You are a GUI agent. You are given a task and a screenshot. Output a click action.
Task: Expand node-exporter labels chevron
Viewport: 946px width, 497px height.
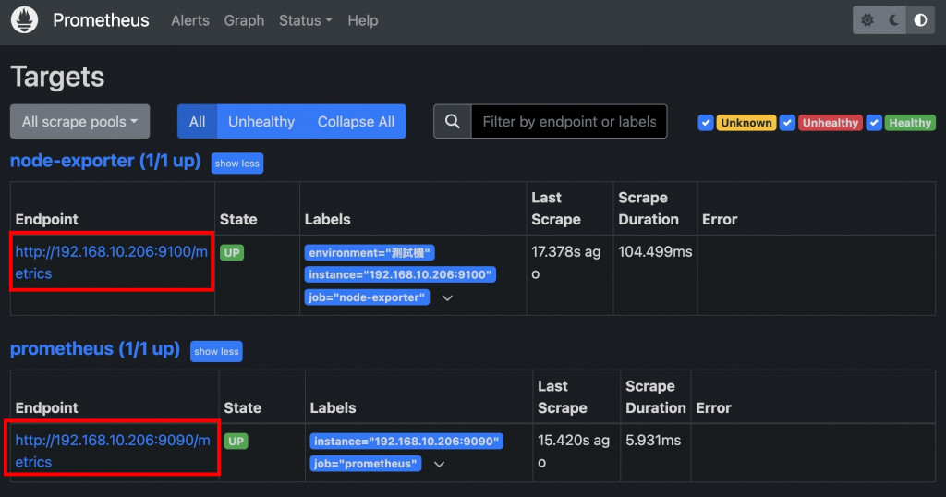click(x=447, y=297)
